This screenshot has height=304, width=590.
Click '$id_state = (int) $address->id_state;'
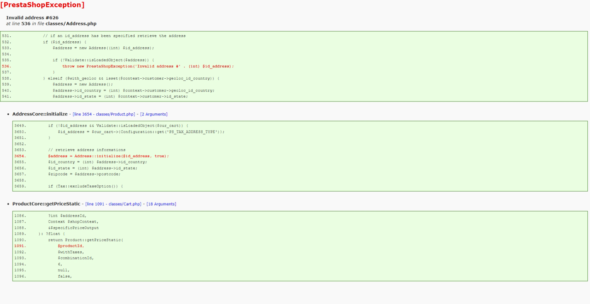pos(93,168)
